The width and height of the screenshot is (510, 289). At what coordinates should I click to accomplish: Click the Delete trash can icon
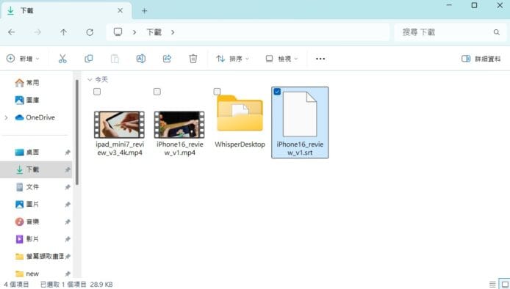[x=193, y=59]
